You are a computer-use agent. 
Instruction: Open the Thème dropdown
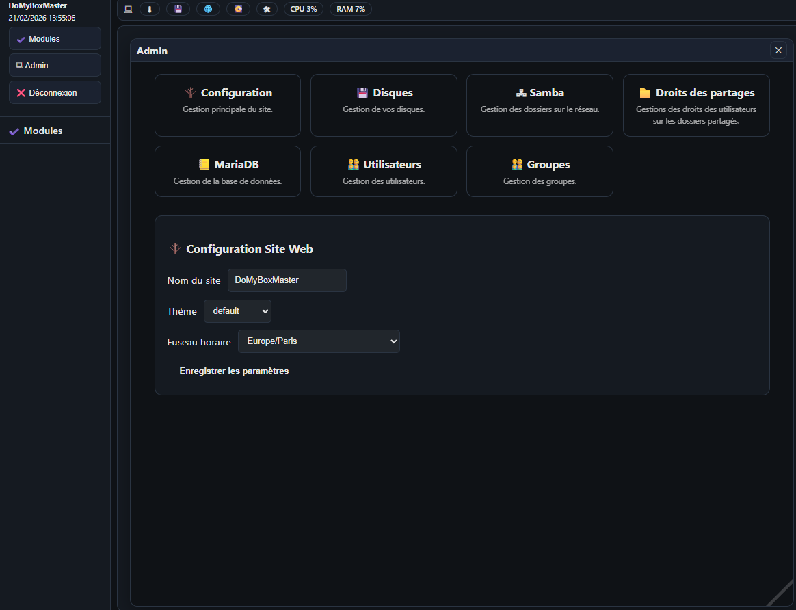pyautogui.click(x=237, y=311)
